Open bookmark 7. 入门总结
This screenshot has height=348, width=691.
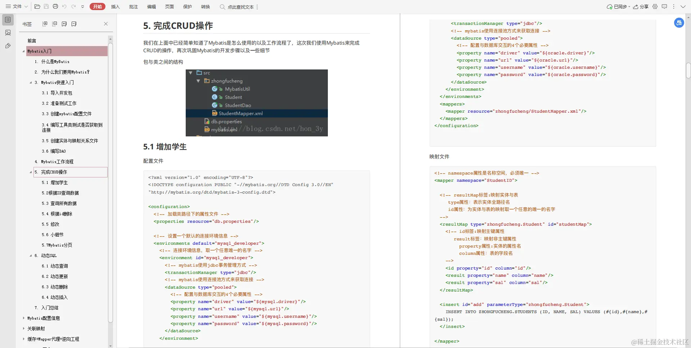[x=46, y=308]
